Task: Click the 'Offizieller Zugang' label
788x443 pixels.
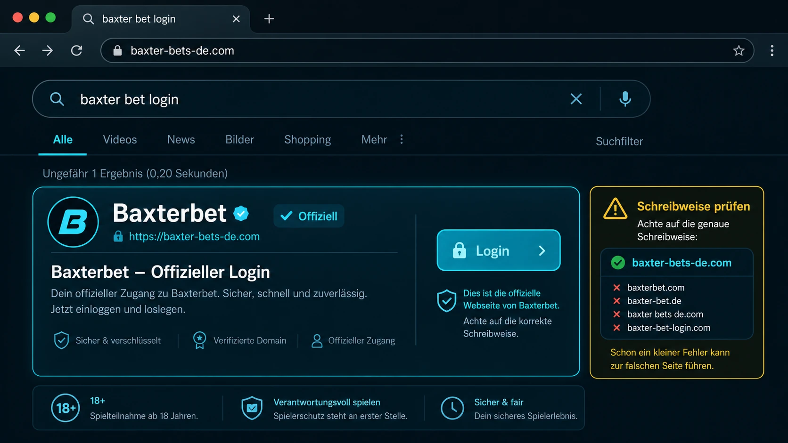Action: click(x=361, y=340)
